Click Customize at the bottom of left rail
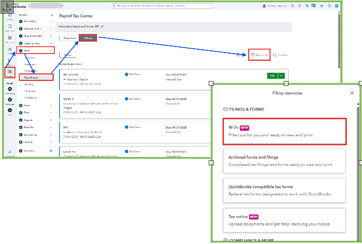The image size is (362, 244). [10, 153]
